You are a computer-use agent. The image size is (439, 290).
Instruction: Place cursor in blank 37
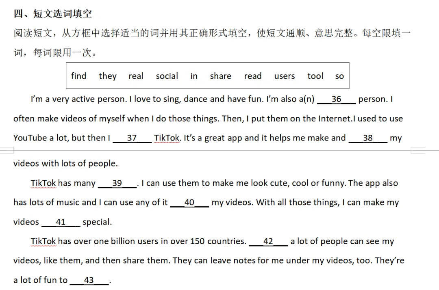coord(132,138)
